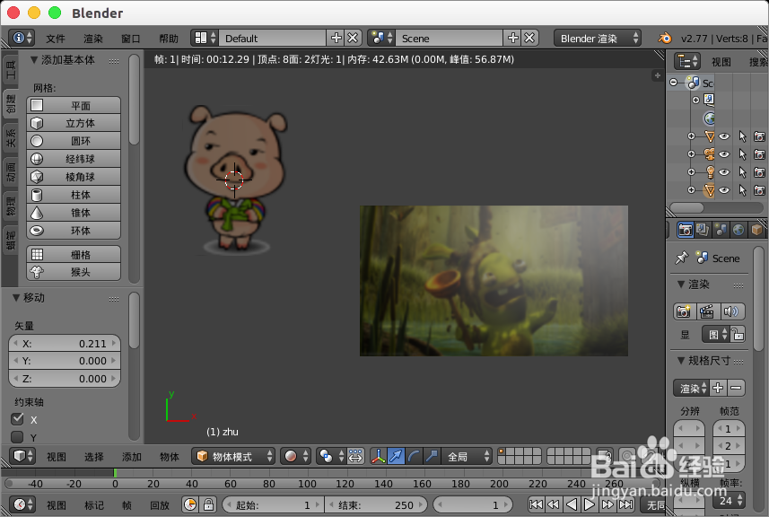The image size is (769, 517).
Task: Render still image with camera button
Action: (x=684, y=311)
